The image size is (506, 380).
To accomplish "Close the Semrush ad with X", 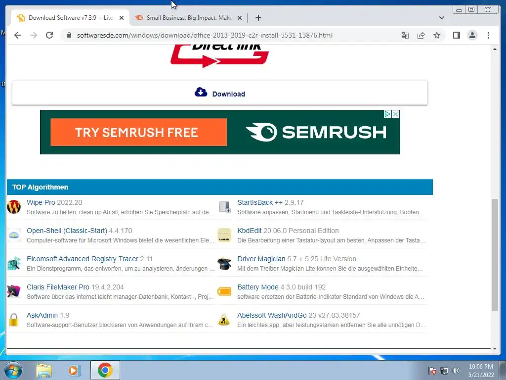I will click(396, 114).
